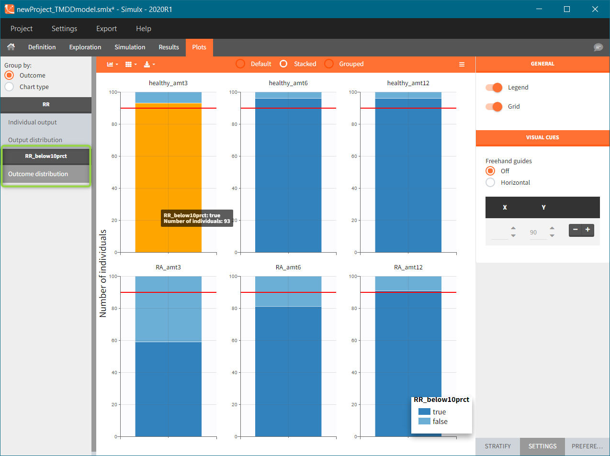Click the Home icon in the navigation bar
The width and height of the screenshot is (610, 456).
11,47
